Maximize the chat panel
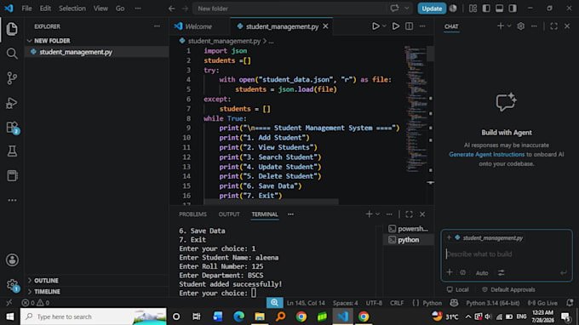The width and height of the screenshot is (579, 325). tap(554, 26)
